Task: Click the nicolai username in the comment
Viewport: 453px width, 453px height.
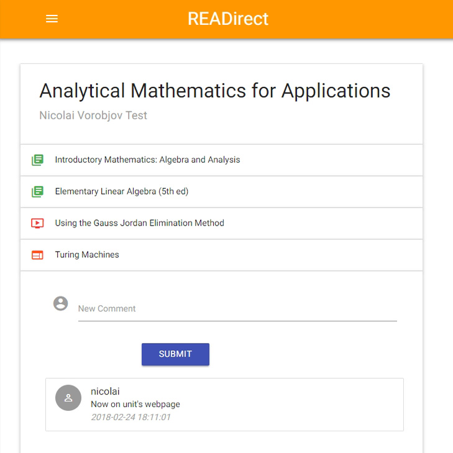Action: tap(105, 391)
